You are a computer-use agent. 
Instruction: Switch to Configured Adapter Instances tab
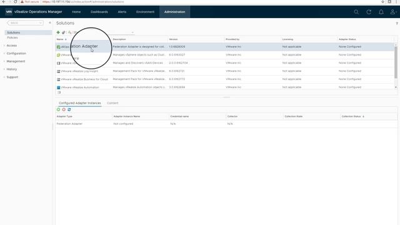[80, 103]
